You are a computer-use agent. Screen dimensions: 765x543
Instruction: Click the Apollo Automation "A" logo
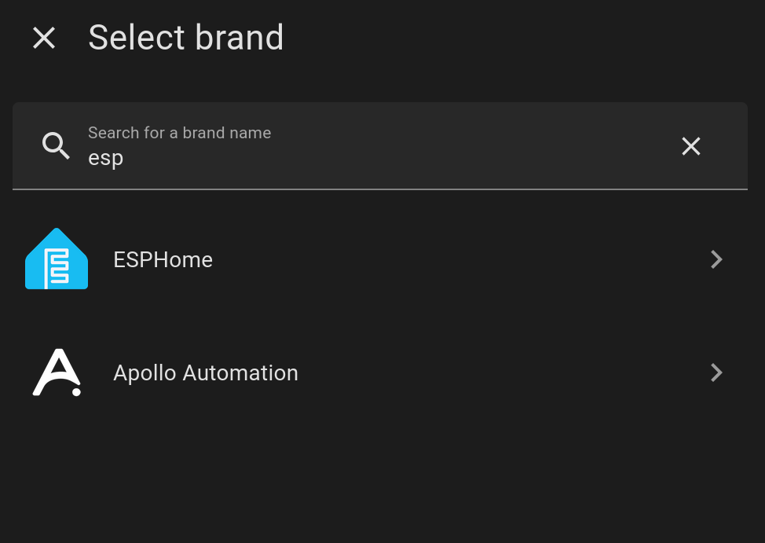pos(57,372)
